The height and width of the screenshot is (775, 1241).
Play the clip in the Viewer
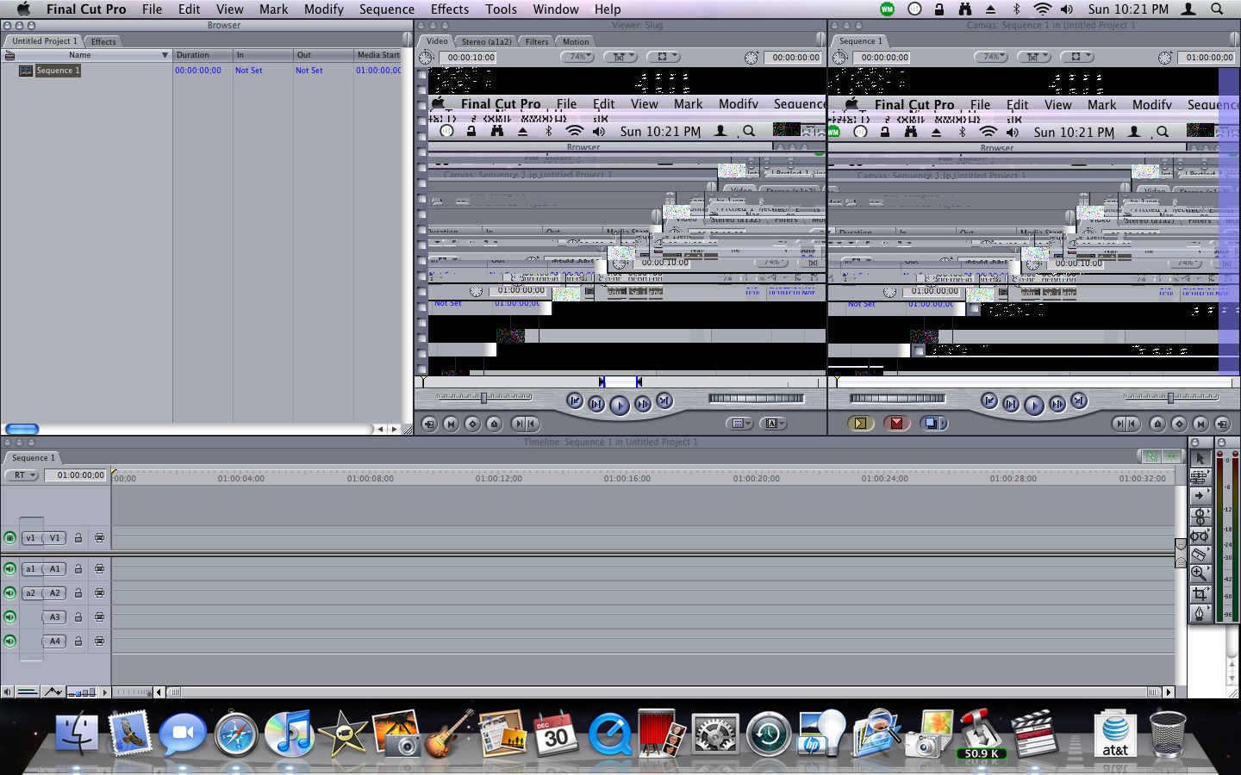pos(620,405)
